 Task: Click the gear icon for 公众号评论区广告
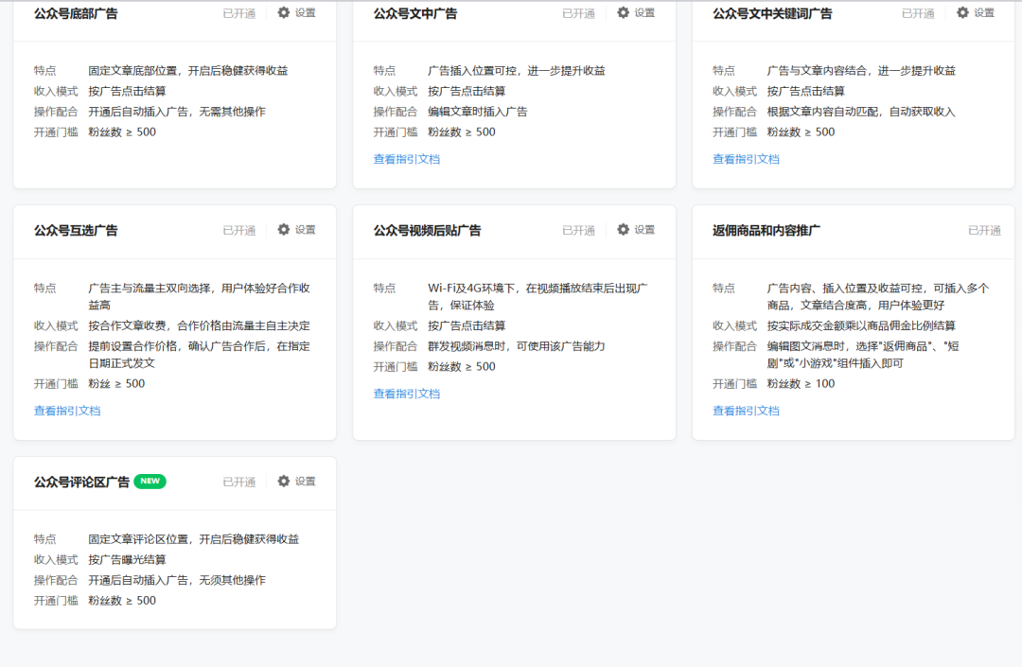284,482
